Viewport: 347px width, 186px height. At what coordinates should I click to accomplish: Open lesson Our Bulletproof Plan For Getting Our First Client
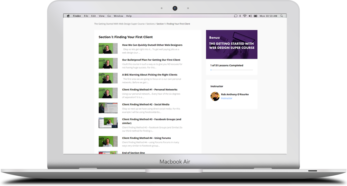pyautogui.click(x=151, y=60)
